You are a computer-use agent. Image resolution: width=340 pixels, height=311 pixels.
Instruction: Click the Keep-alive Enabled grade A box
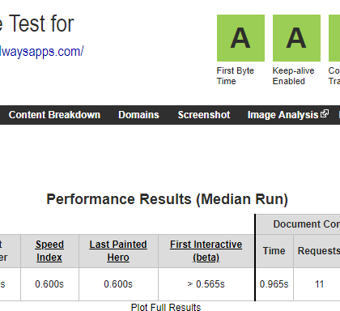click(x=296, y=38)
